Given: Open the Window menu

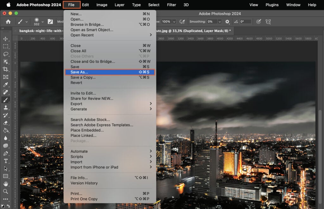Looking at the screenshot, I should pos(293,5).
